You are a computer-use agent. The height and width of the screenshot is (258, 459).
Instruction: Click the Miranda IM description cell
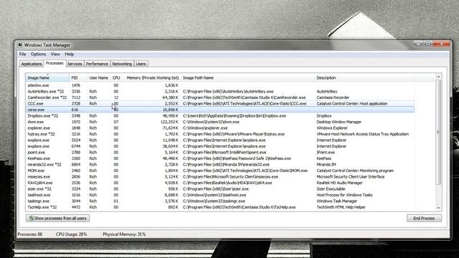(x=326, y=165)
